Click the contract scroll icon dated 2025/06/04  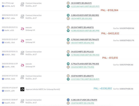[x=22, y=17]
